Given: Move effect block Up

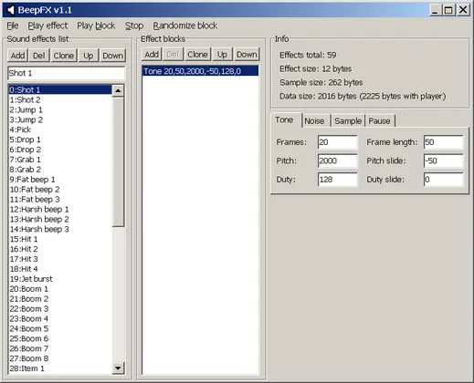Looking at the screenshot, I should [222, 55].
